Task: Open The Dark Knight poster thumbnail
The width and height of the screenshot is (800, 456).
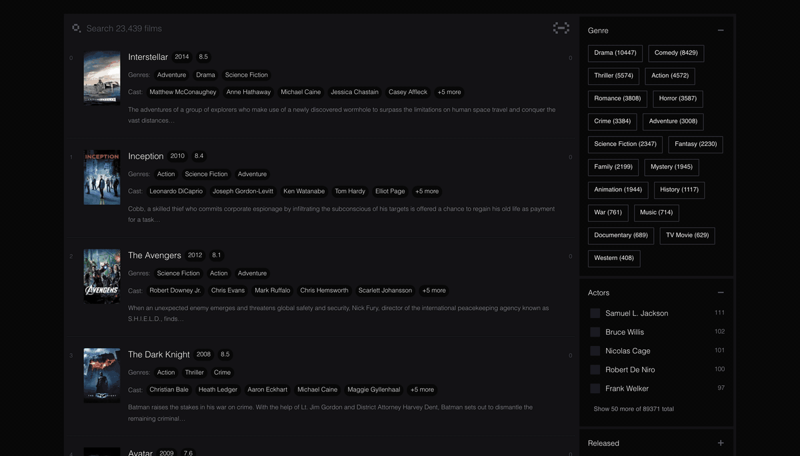Action: pos(102,375)
